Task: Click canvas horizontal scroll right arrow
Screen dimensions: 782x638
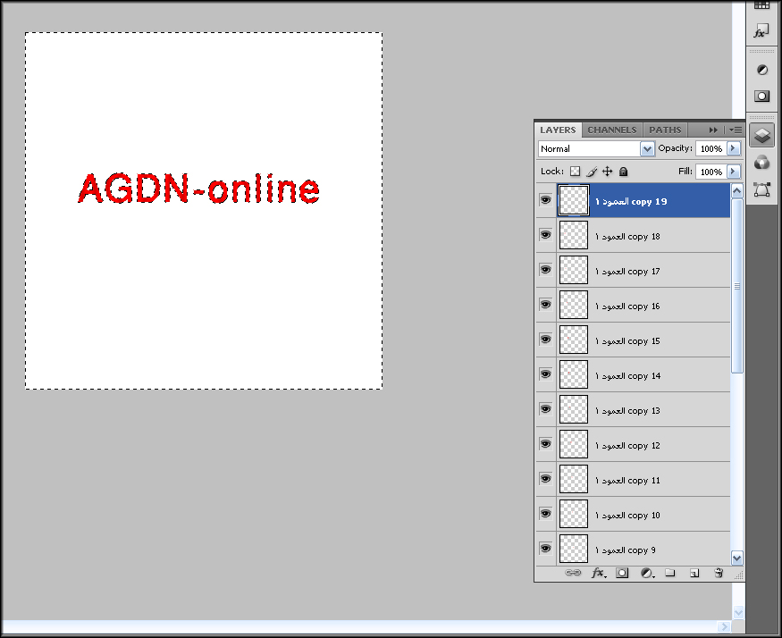Action: tap(724, 626)
